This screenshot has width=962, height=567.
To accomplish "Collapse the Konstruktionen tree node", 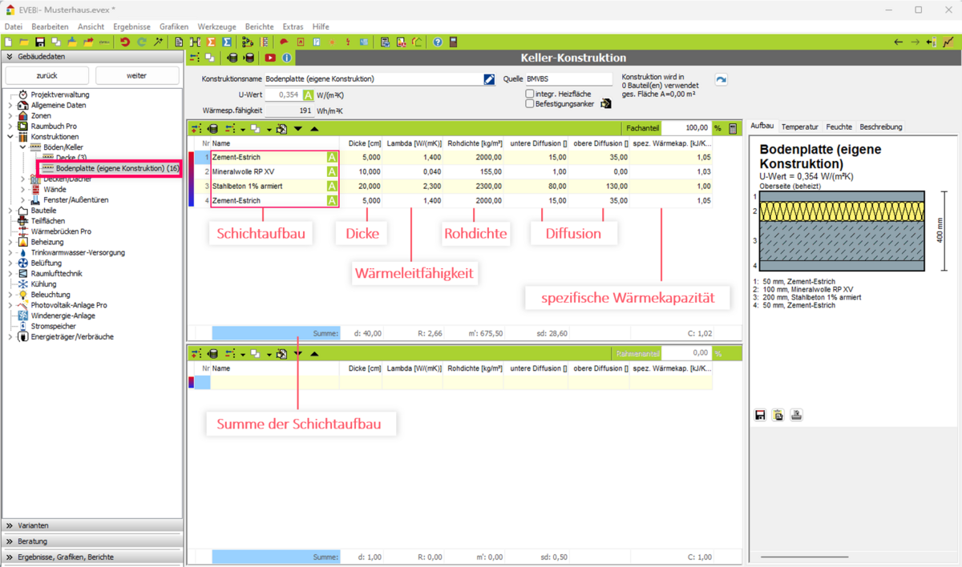I will (10, 137).
